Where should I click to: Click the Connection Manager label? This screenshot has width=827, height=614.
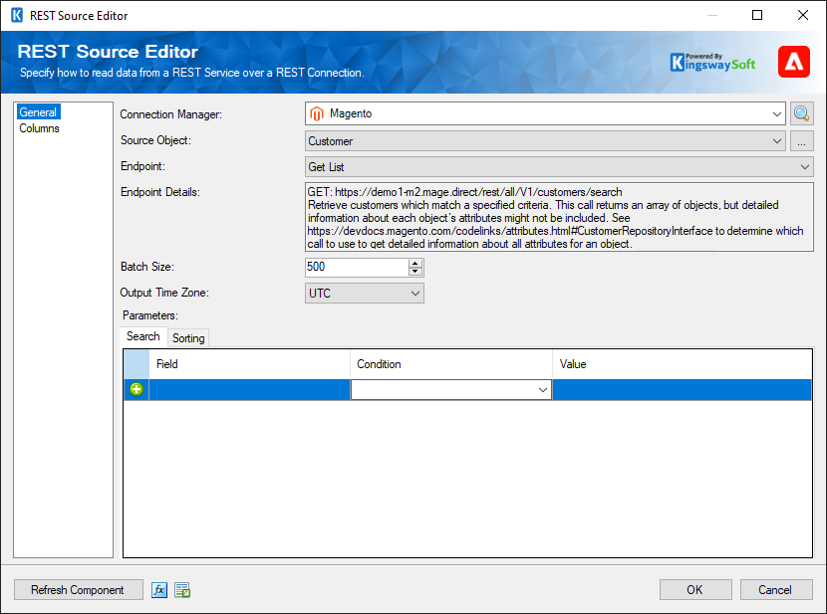pyautogui.click(x=171, y=114)
